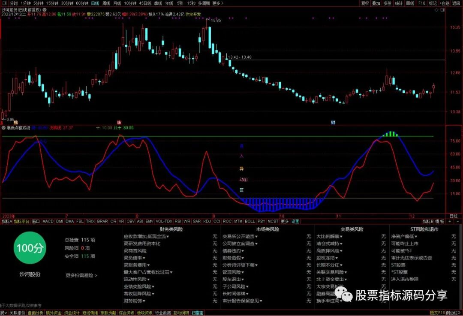463x316 pixels.
Task: Select the 周线 weekly period
Action: (106, 3)
